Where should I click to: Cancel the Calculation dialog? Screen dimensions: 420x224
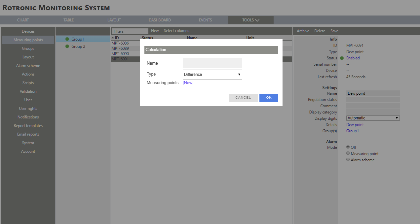point(243,98)
